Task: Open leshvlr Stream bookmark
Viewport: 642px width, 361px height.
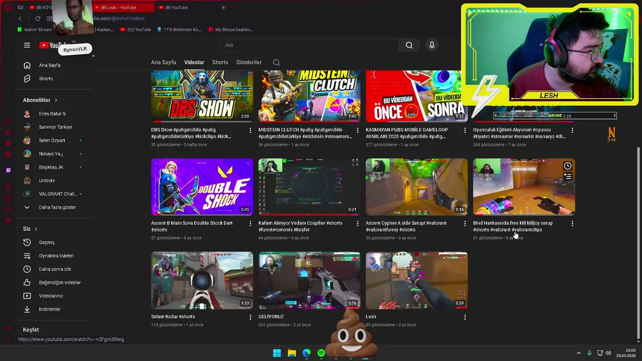Action: 35,30
